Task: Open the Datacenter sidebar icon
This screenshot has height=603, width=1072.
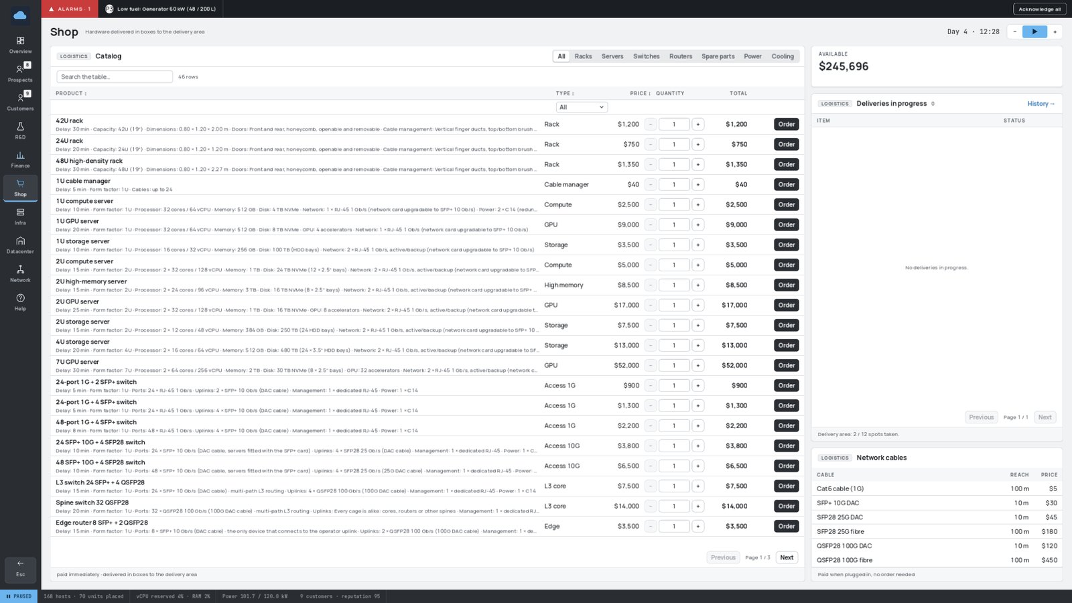Action: click(20, 245)
